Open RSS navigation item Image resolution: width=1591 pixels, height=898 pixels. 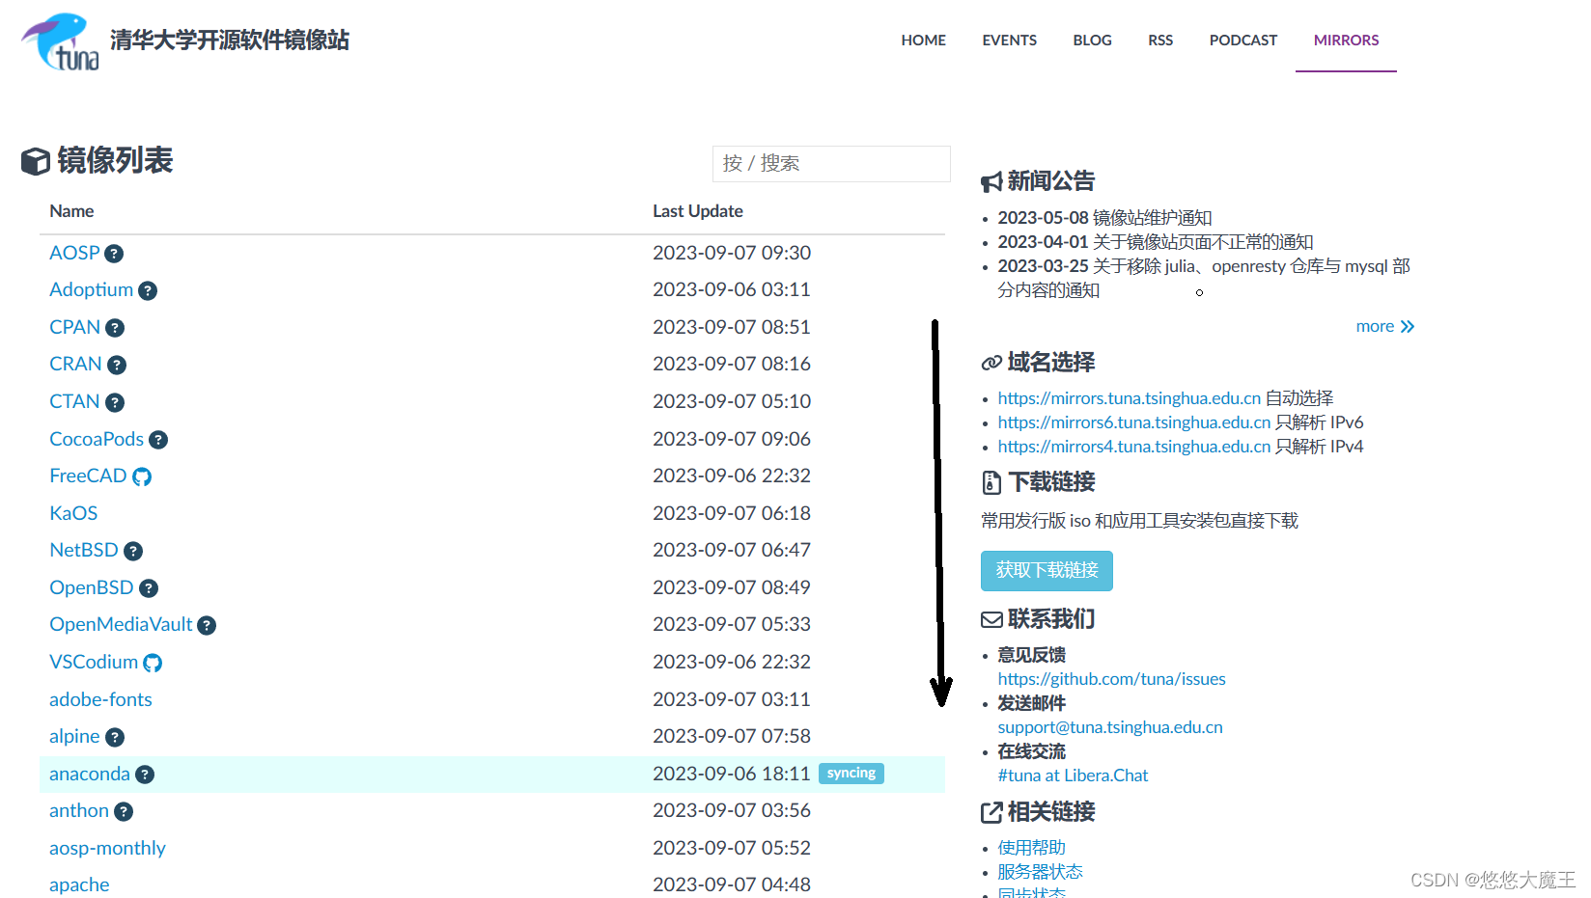tap(1160, 41)
